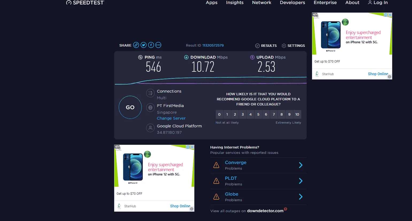Image resolution: width=412 pixels, height=221 pixels.
Task: Open the Network menu
Action: tap(262, 3)
